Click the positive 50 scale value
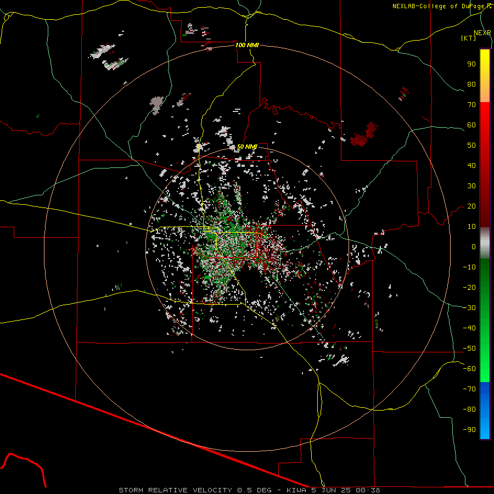Viewport: 494px width, 494px height. tap(471, 145)
